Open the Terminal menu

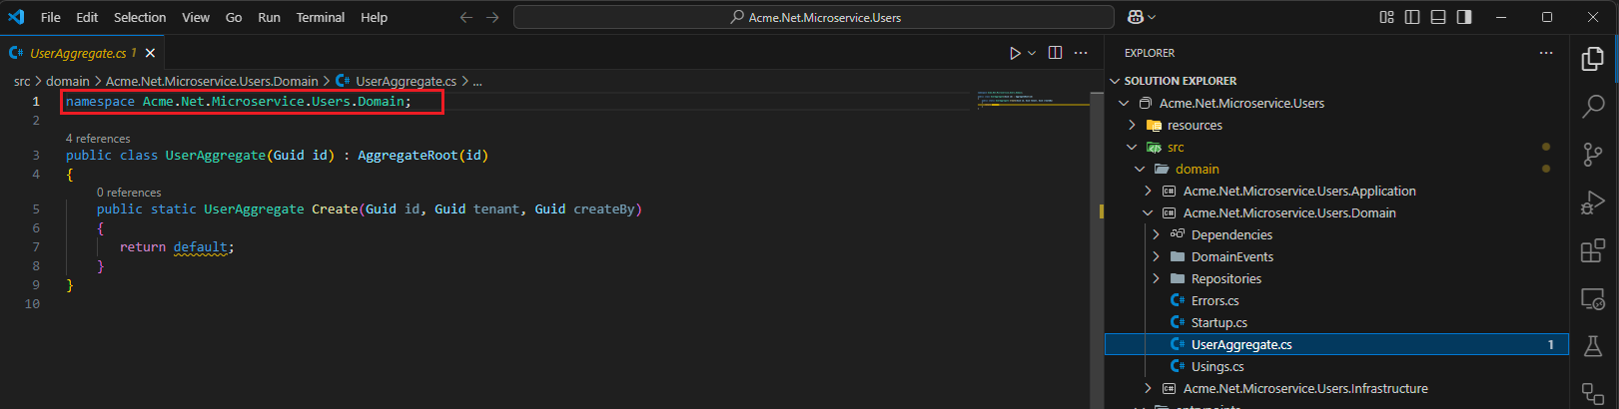[321, 17]
